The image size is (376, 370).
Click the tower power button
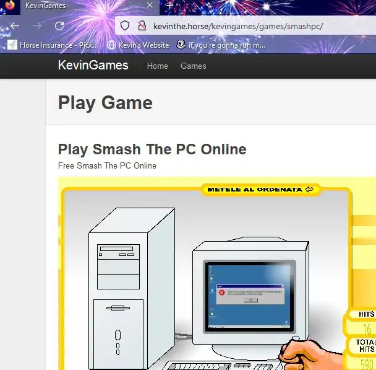click(x=117, y=335)
